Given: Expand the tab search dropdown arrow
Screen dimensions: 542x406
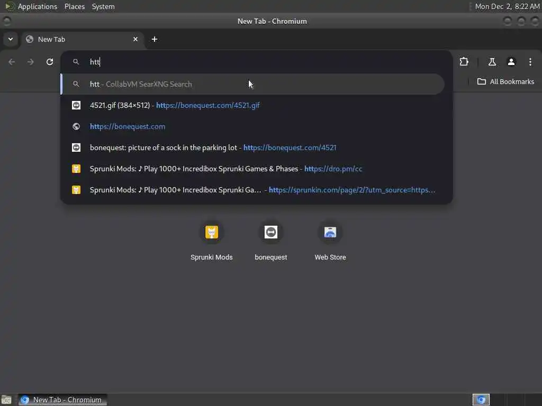Looking at the screenshot, I should click(11, 39).
